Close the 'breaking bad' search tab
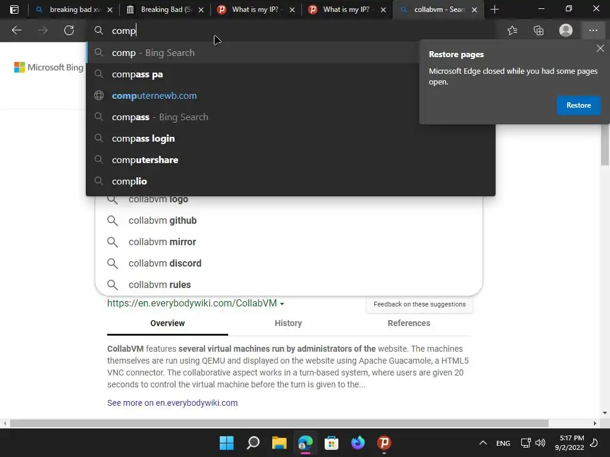The image size is (610, 457). pyautogui.click(x=110, y=10)
